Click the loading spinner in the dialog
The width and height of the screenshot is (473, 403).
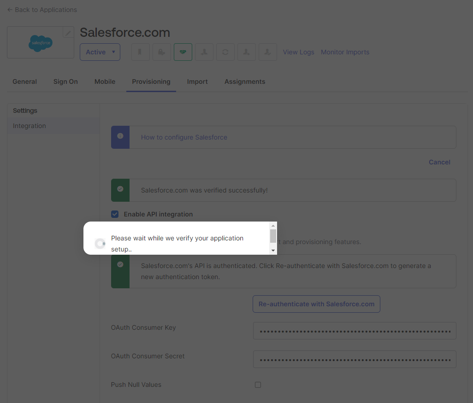point(100,244)
